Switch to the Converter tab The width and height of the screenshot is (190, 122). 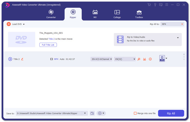tap(51, 14)
